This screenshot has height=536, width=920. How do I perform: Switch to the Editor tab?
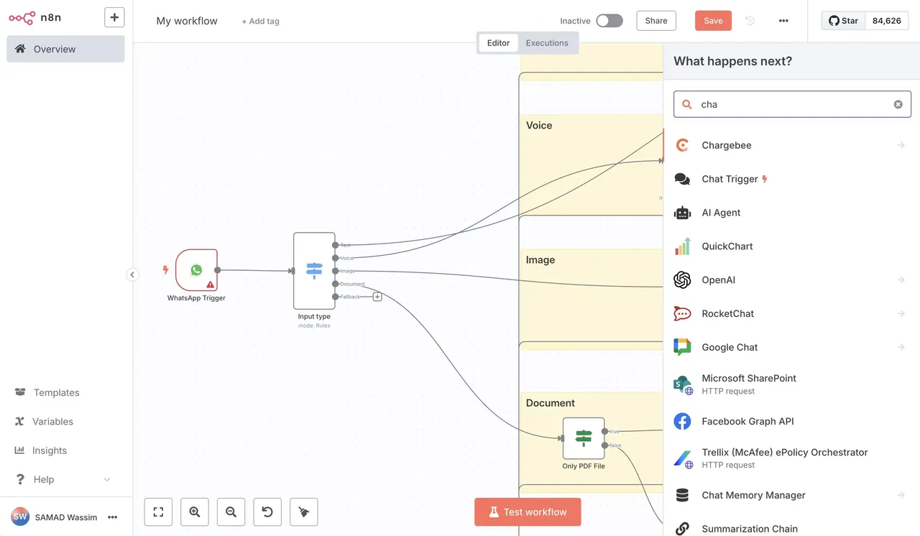tap(498, 43)
